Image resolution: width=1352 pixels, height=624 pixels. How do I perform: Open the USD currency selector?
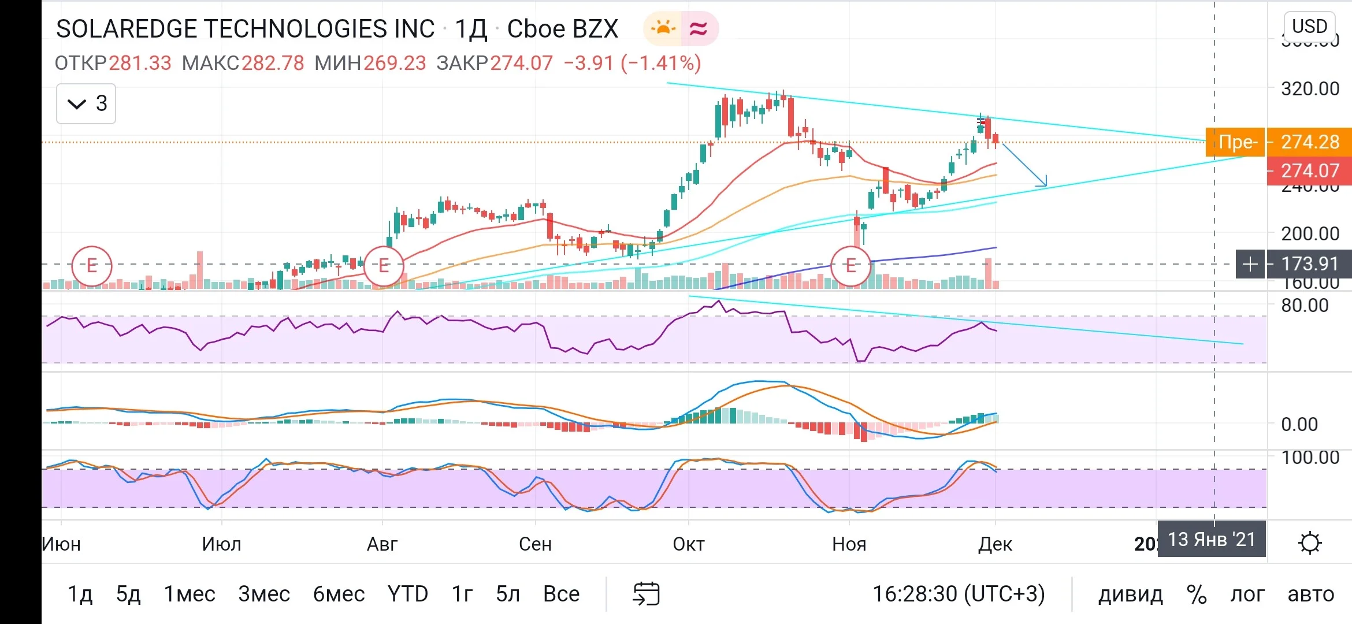(x=1309, y=27)
